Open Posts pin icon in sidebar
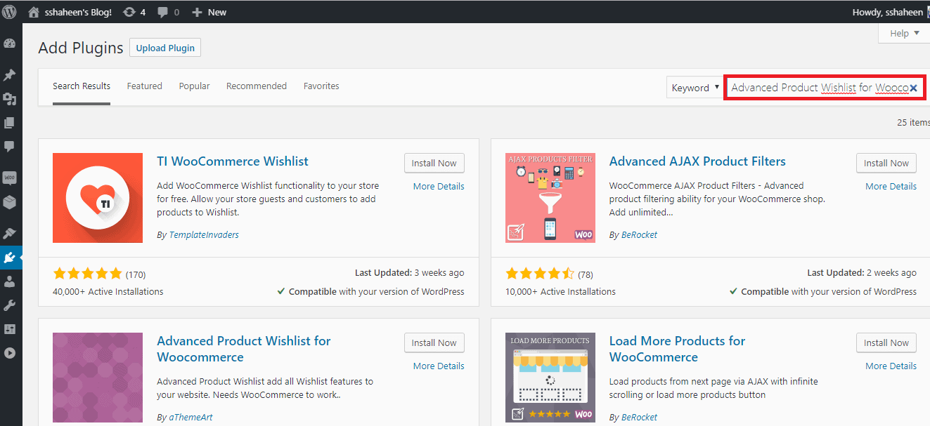 point(10,75)
